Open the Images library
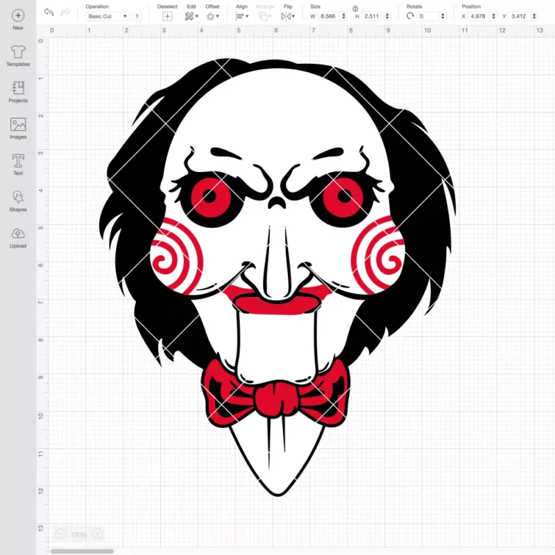The image size is (555, 555). pyautogui.click(x=18, y=128)
